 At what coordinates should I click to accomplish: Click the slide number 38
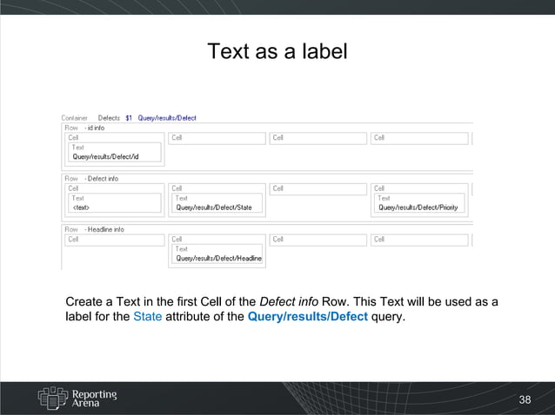[525, 400]
